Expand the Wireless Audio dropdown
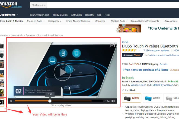The image size is (179, 119). pyautogui.click(x=119, y=21)
